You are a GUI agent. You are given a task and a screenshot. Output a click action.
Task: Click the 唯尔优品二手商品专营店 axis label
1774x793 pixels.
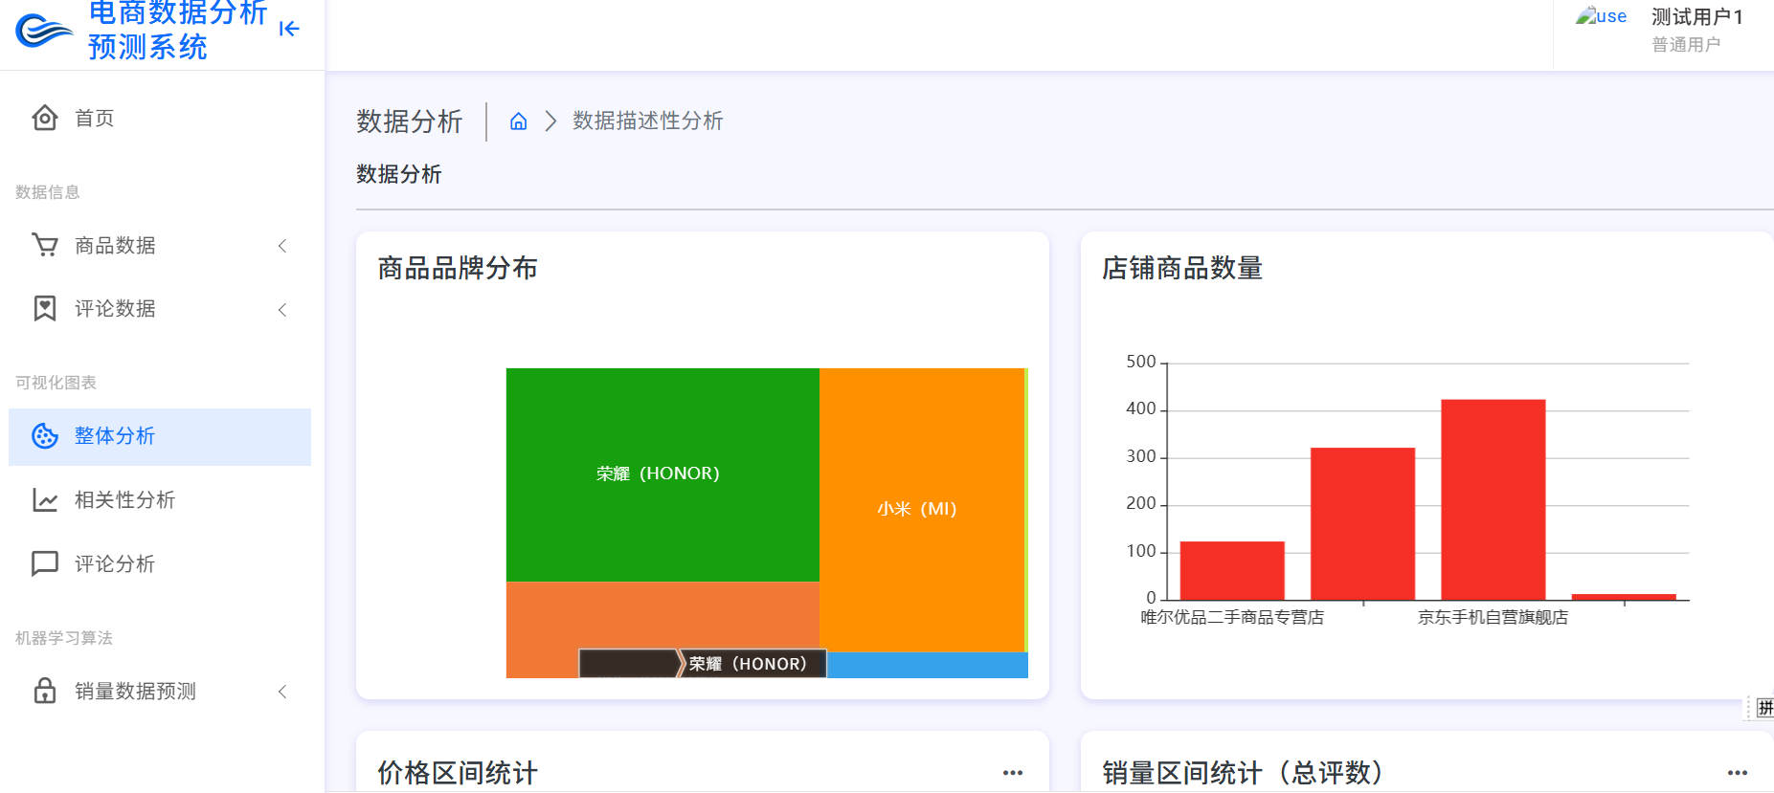1232,618
